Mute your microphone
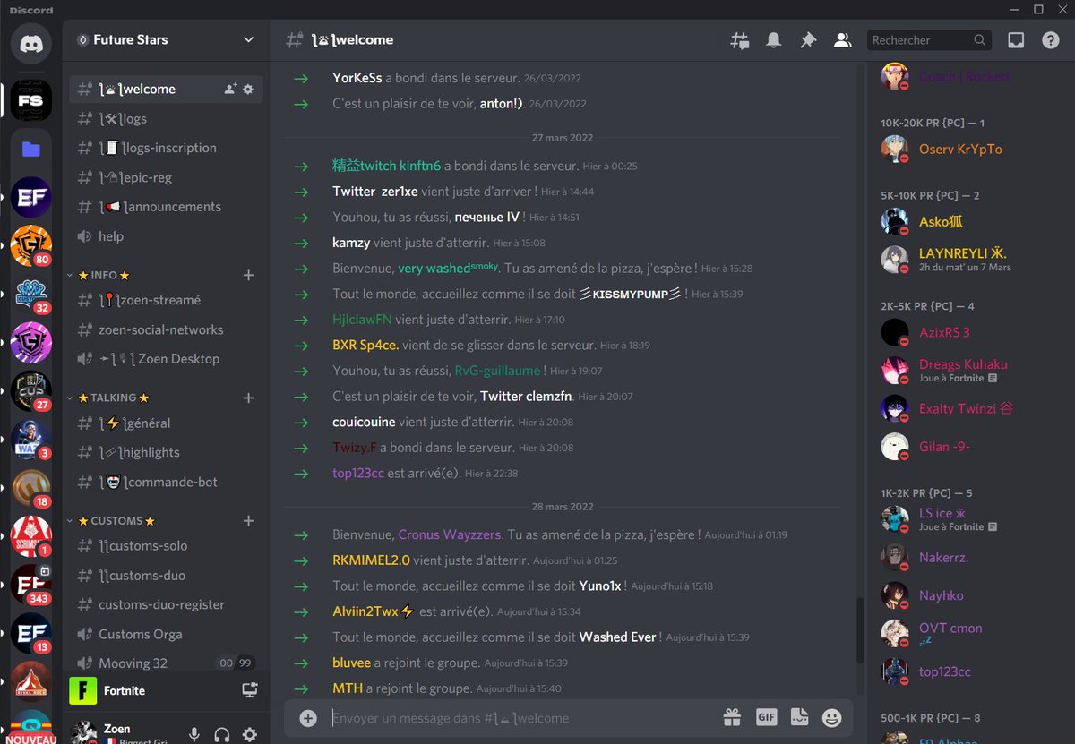Screen dimensions: 1075x744 click(x=194, y=734)
